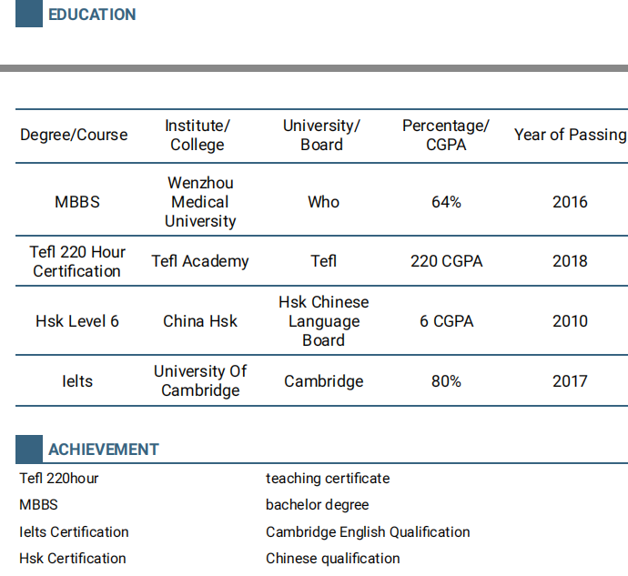628x576 pixels.
Task: Click the Wenzhou Medical University cell
Action: [x=200, y=202]
